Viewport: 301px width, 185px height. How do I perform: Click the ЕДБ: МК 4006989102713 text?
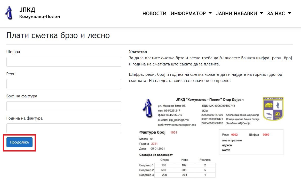click(x=218, y=106)
